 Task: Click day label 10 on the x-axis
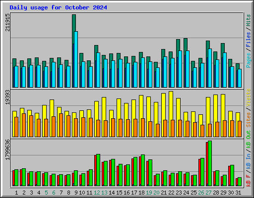82,193
